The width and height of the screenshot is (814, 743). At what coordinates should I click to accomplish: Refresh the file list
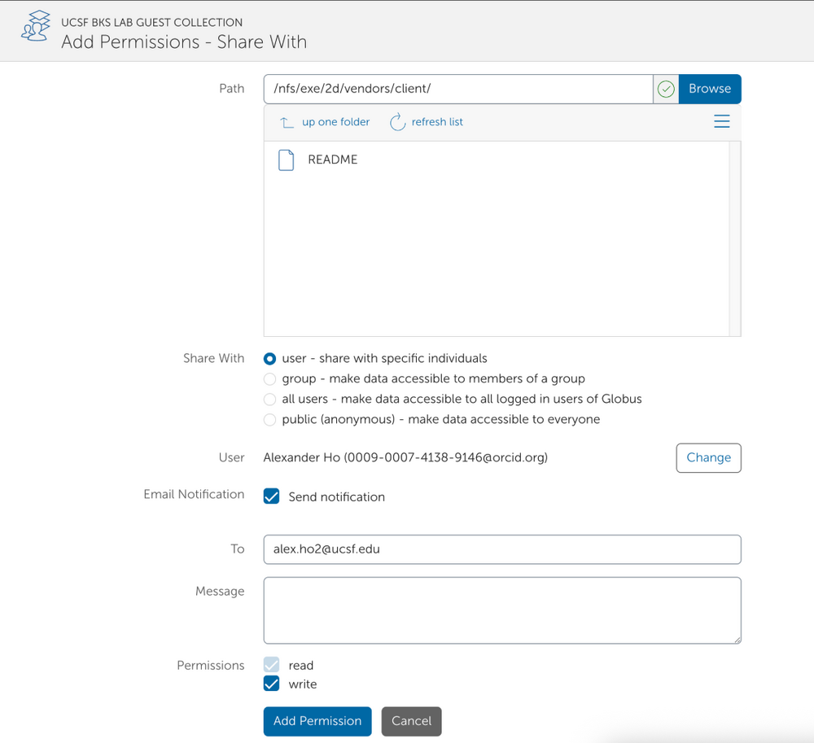(426, 121)
